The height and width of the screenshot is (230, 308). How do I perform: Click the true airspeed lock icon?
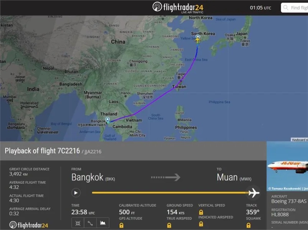[x=169, y=225]
